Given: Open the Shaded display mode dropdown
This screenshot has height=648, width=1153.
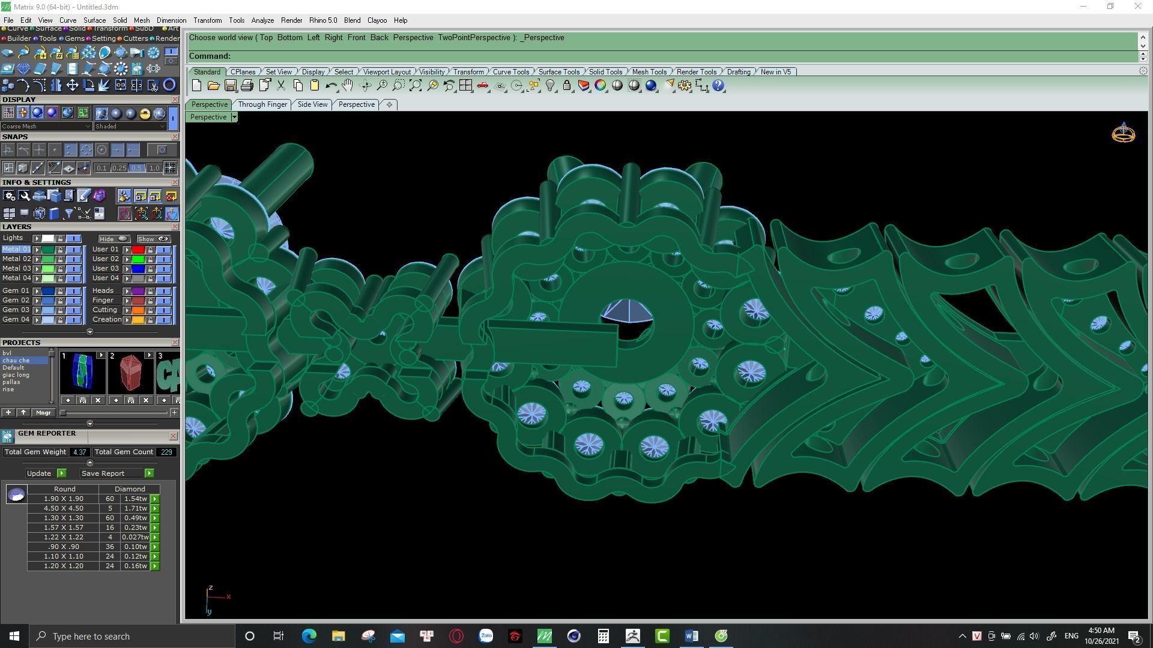Looking at the screenshot, I should coord(130,127).
